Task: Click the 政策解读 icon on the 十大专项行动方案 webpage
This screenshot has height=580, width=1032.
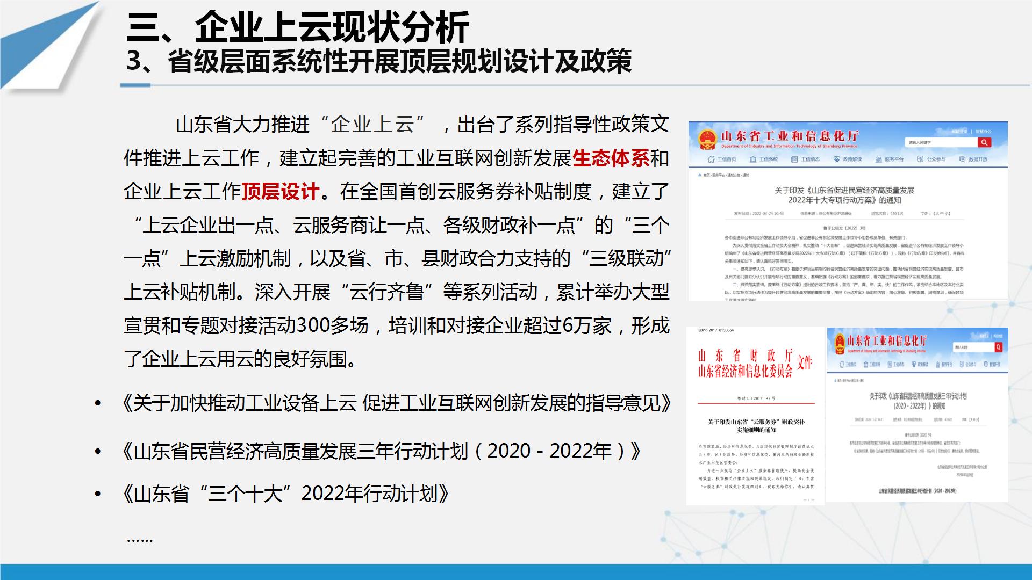Action: pos(837,159)
